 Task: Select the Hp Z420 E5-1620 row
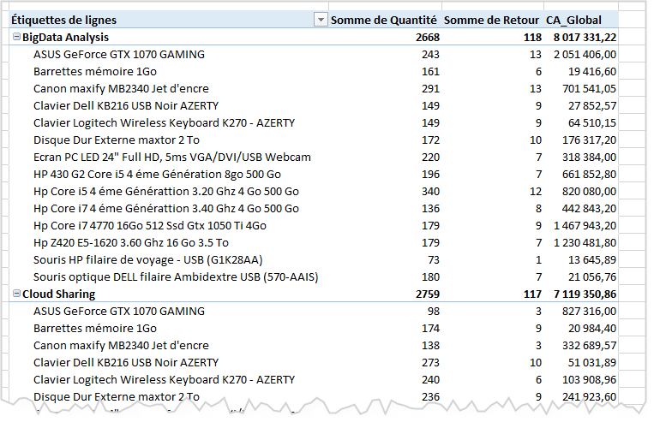pos(131,242)
